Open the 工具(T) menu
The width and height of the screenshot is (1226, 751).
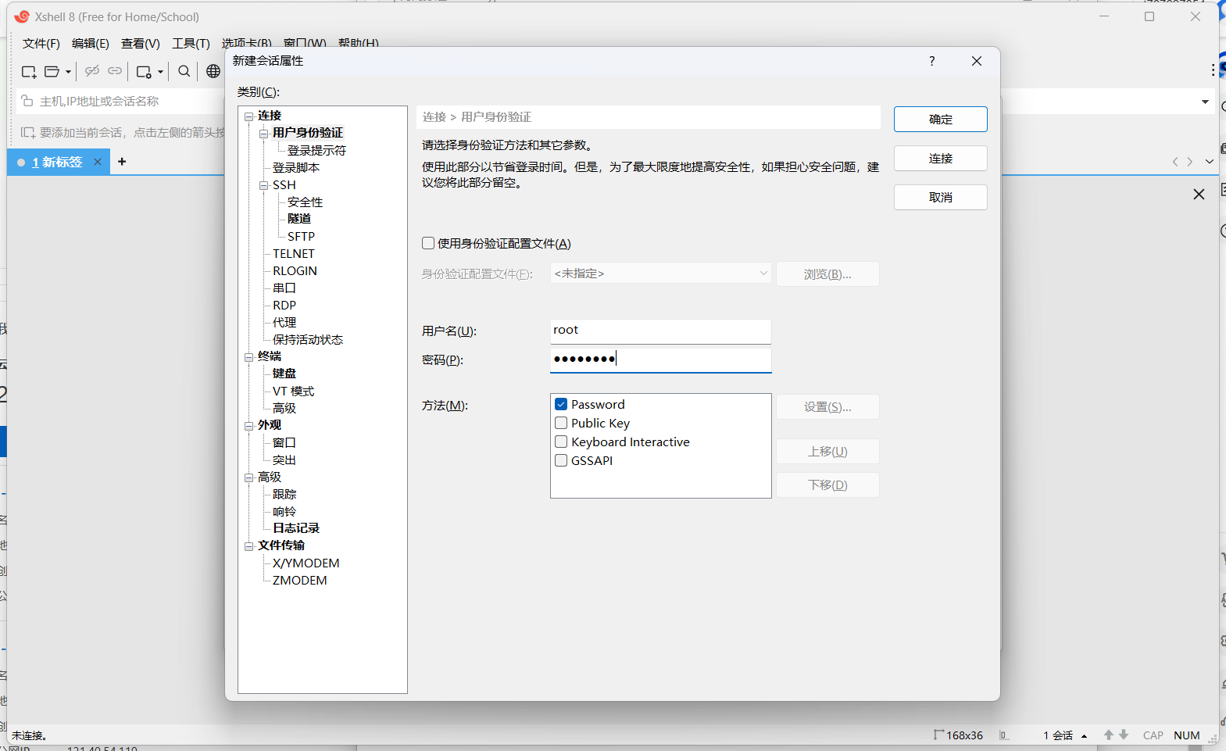coord(191,43)
